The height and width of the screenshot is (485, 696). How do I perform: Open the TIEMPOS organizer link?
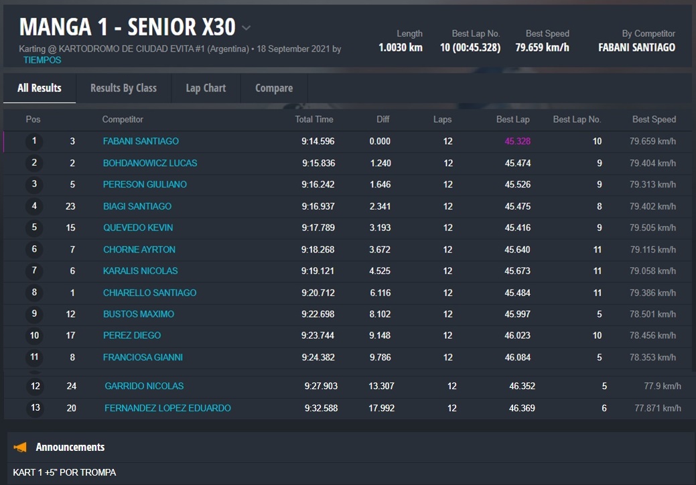click(x=42, y=60)
